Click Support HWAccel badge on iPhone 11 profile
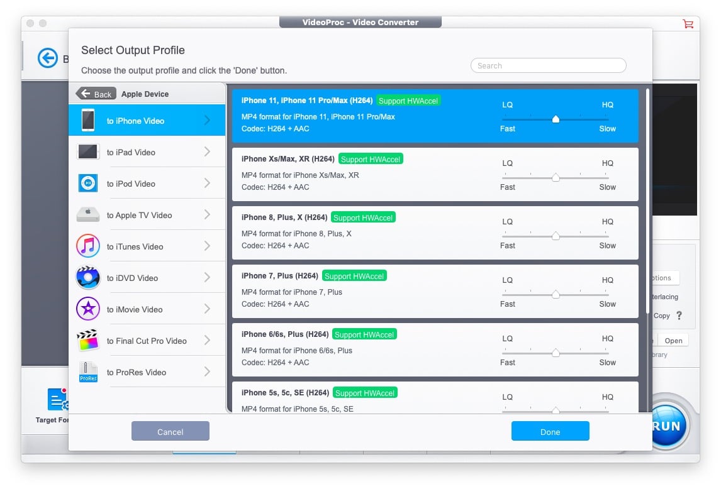Image resolution: width=721 pixels, height=489 pixels. [408, 100]
